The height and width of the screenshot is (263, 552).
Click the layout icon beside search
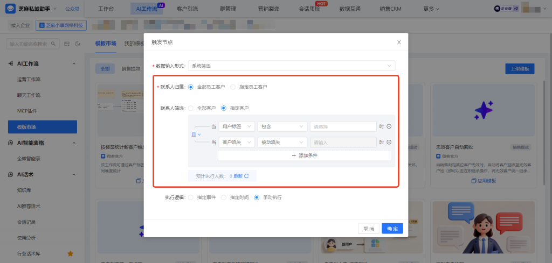pyautogui.click(x=67, y=44)
